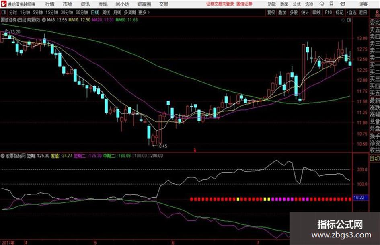Open the 财富圈 menu
Screen dimensions: 380x245
pos(144,4)
